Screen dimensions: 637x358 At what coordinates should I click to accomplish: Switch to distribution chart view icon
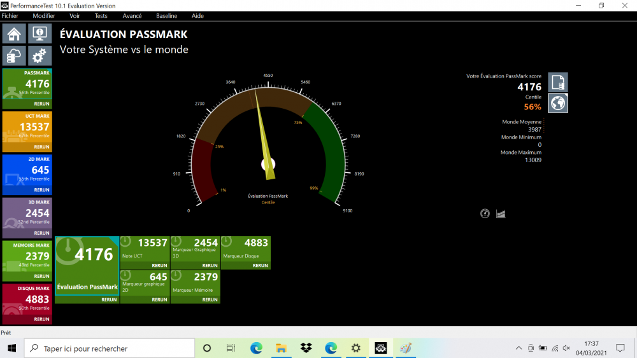click(501, 214)
